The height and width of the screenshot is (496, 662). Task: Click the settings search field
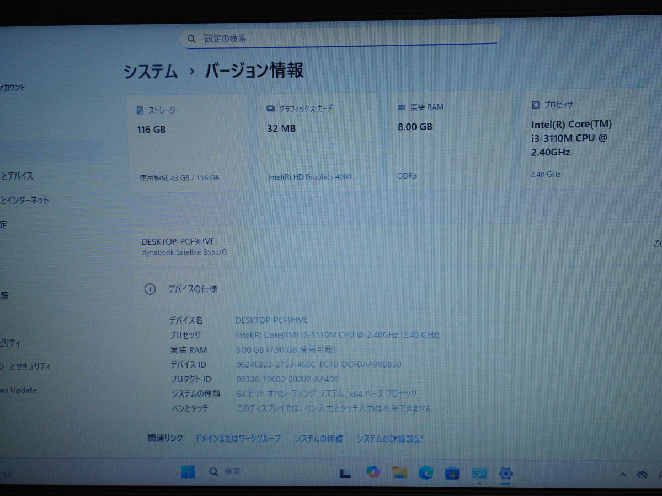(x=340, y=37)
